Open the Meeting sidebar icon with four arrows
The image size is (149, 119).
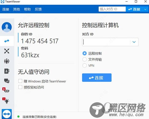(7, 51)
